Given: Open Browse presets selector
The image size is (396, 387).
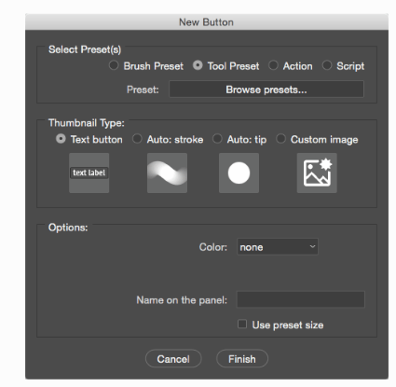Looking at the screenshot, I should pos(266,90).
